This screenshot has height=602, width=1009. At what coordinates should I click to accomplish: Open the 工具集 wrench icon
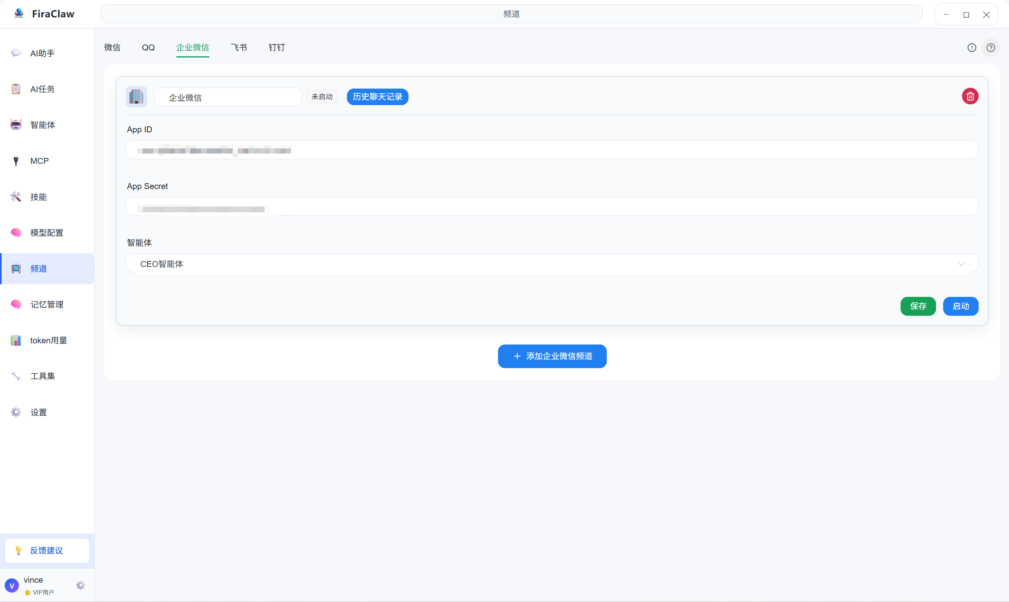(16, 376)
